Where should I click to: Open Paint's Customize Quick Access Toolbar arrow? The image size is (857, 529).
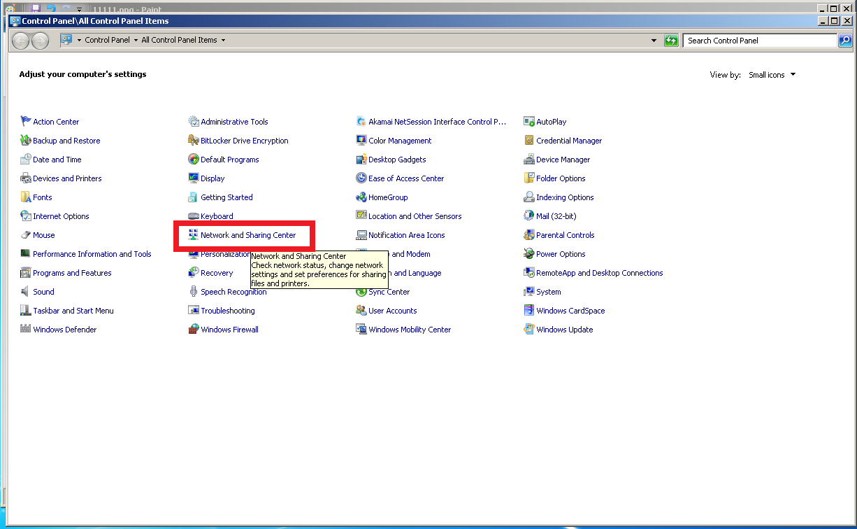point(80,9)
